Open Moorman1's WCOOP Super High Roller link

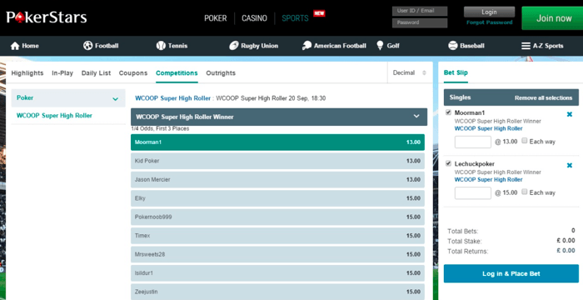pos(488,128)
